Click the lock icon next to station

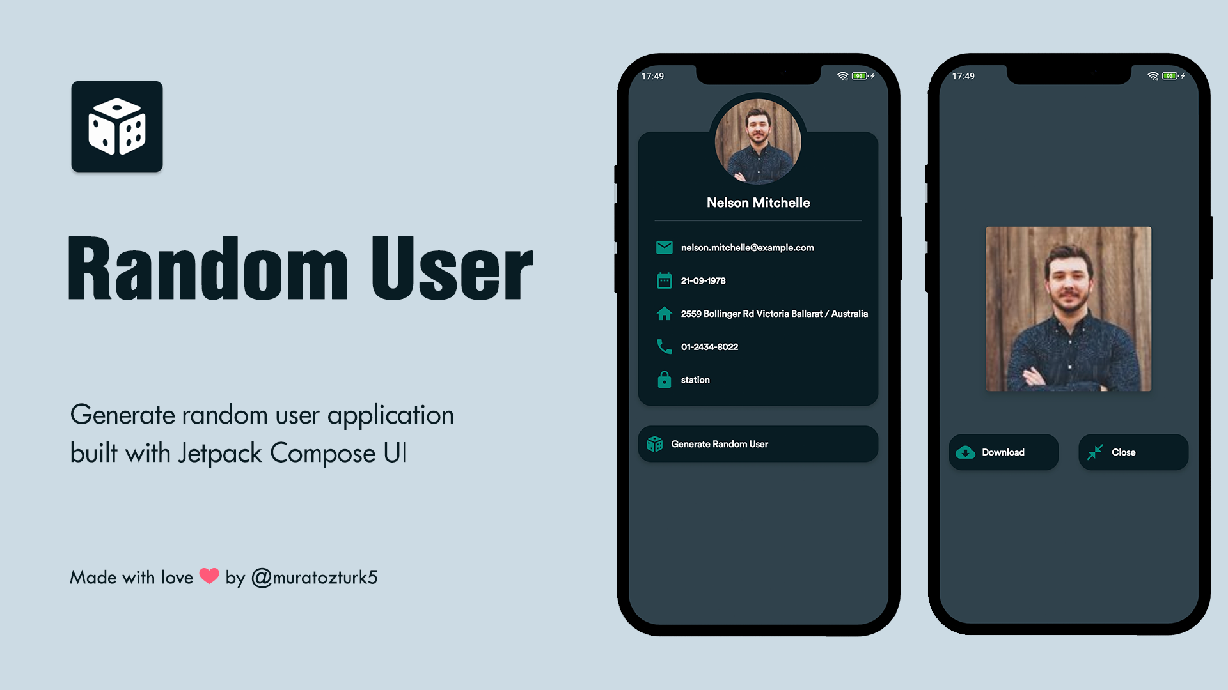[x=665, y=379]
